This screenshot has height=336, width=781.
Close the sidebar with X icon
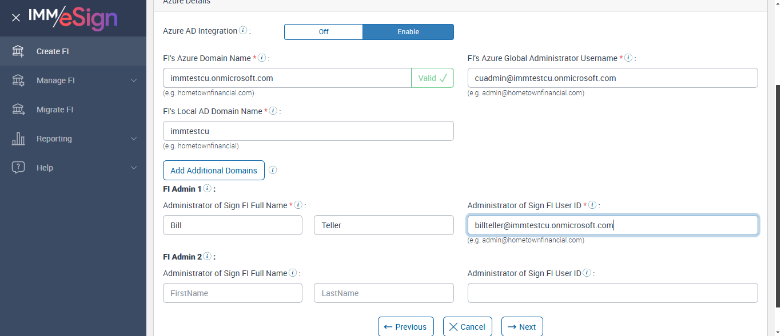pyautogui.click(x=16, y=18)
